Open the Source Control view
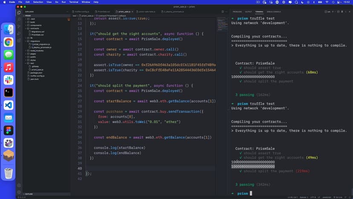The height and width of the screenshot is (199, 353). (x=19, y=26)
